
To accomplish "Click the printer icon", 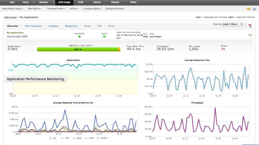I will coord(254,9).
